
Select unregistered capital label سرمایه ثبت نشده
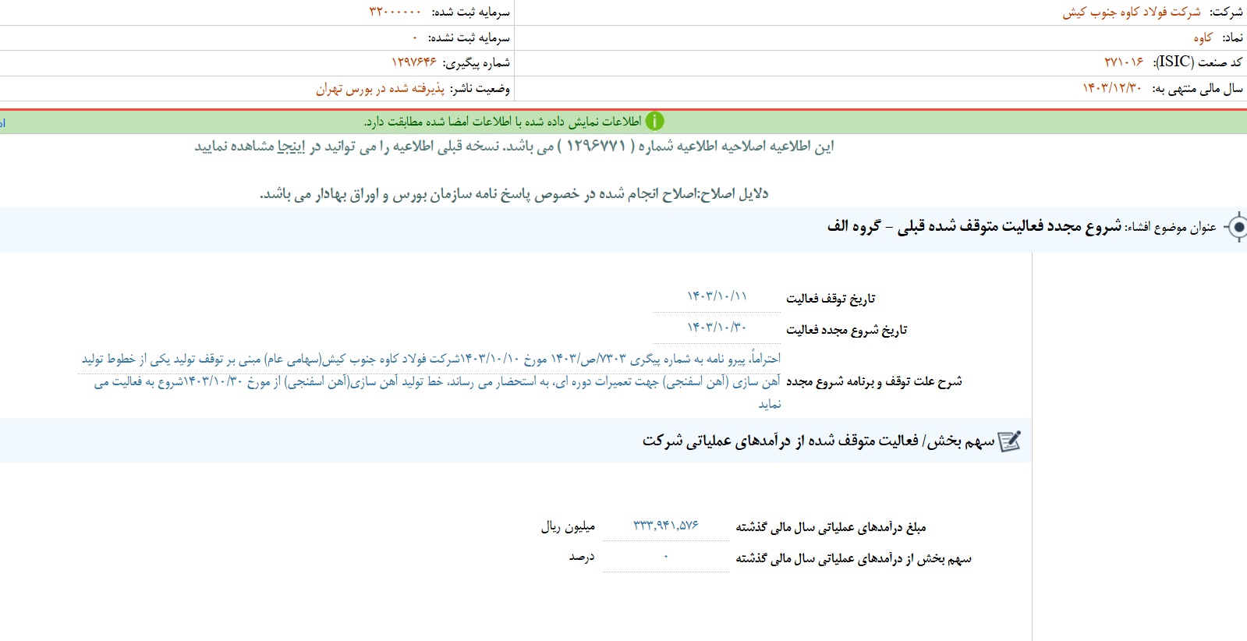[x=469, y=37]
